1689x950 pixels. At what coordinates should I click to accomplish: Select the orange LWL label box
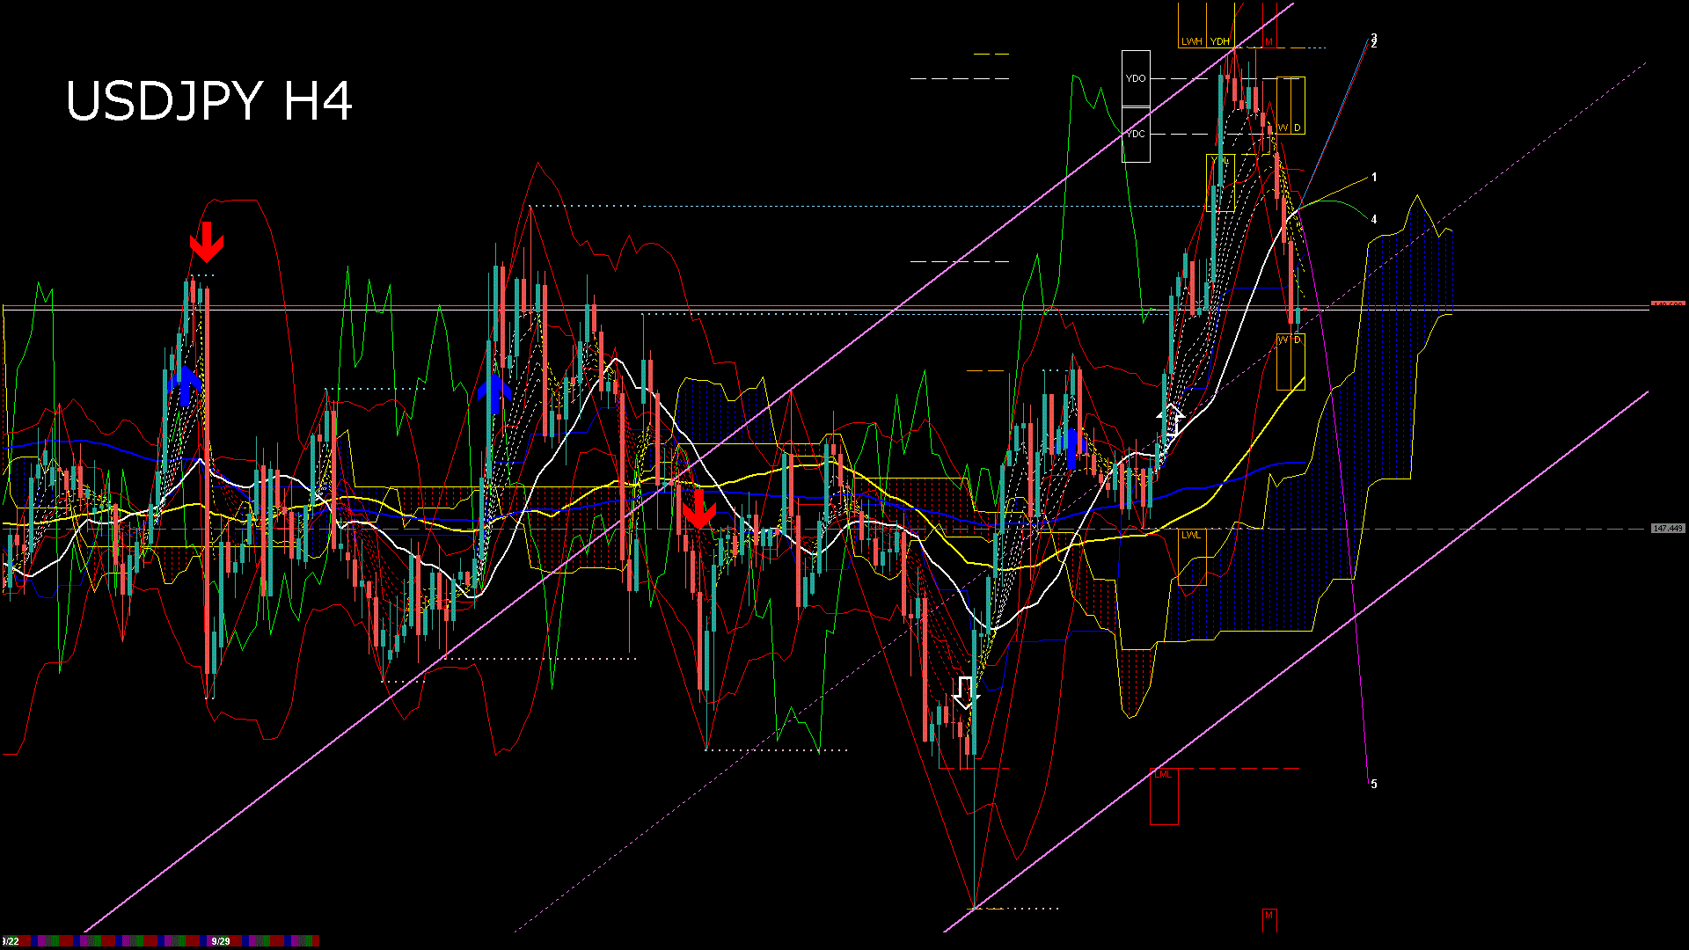pos(1190,535)
